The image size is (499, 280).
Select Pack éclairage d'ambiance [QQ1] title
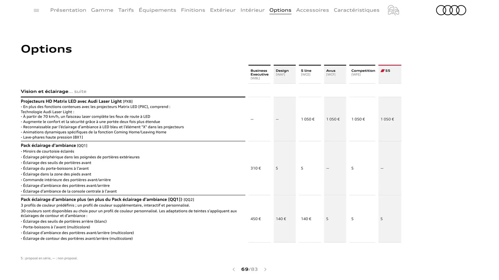(54, 145)
